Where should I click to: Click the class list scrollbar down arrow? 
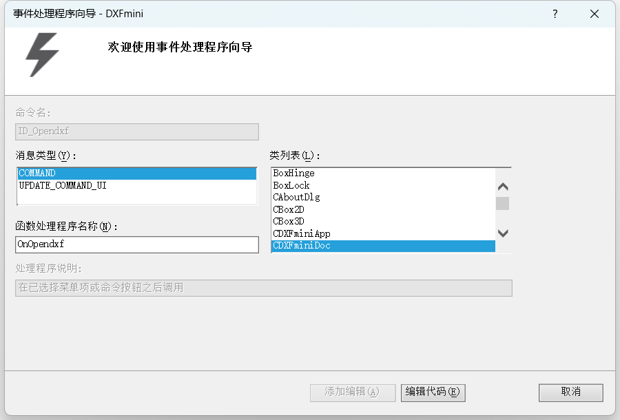pos(503,234)
